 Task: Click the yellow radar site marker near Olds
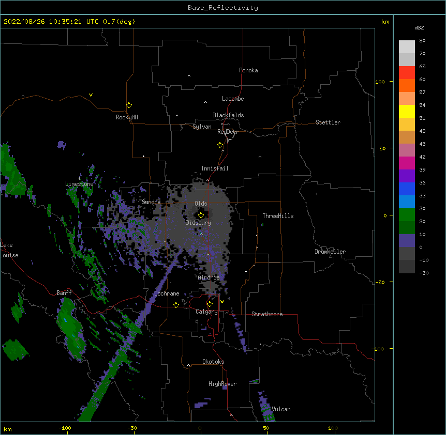[x=201, y=215]
